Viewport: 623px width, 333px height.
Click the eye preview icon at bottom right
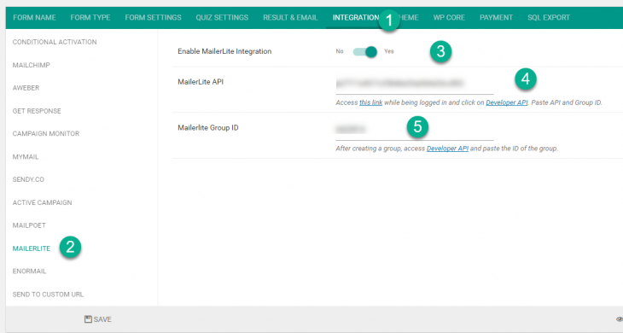coord(620,319)
